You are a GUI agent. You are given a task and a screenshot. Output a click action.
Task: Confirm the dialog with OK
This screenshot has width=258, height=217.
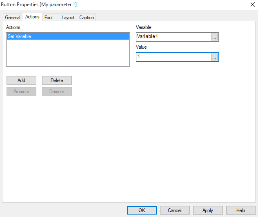click(142, 210)
